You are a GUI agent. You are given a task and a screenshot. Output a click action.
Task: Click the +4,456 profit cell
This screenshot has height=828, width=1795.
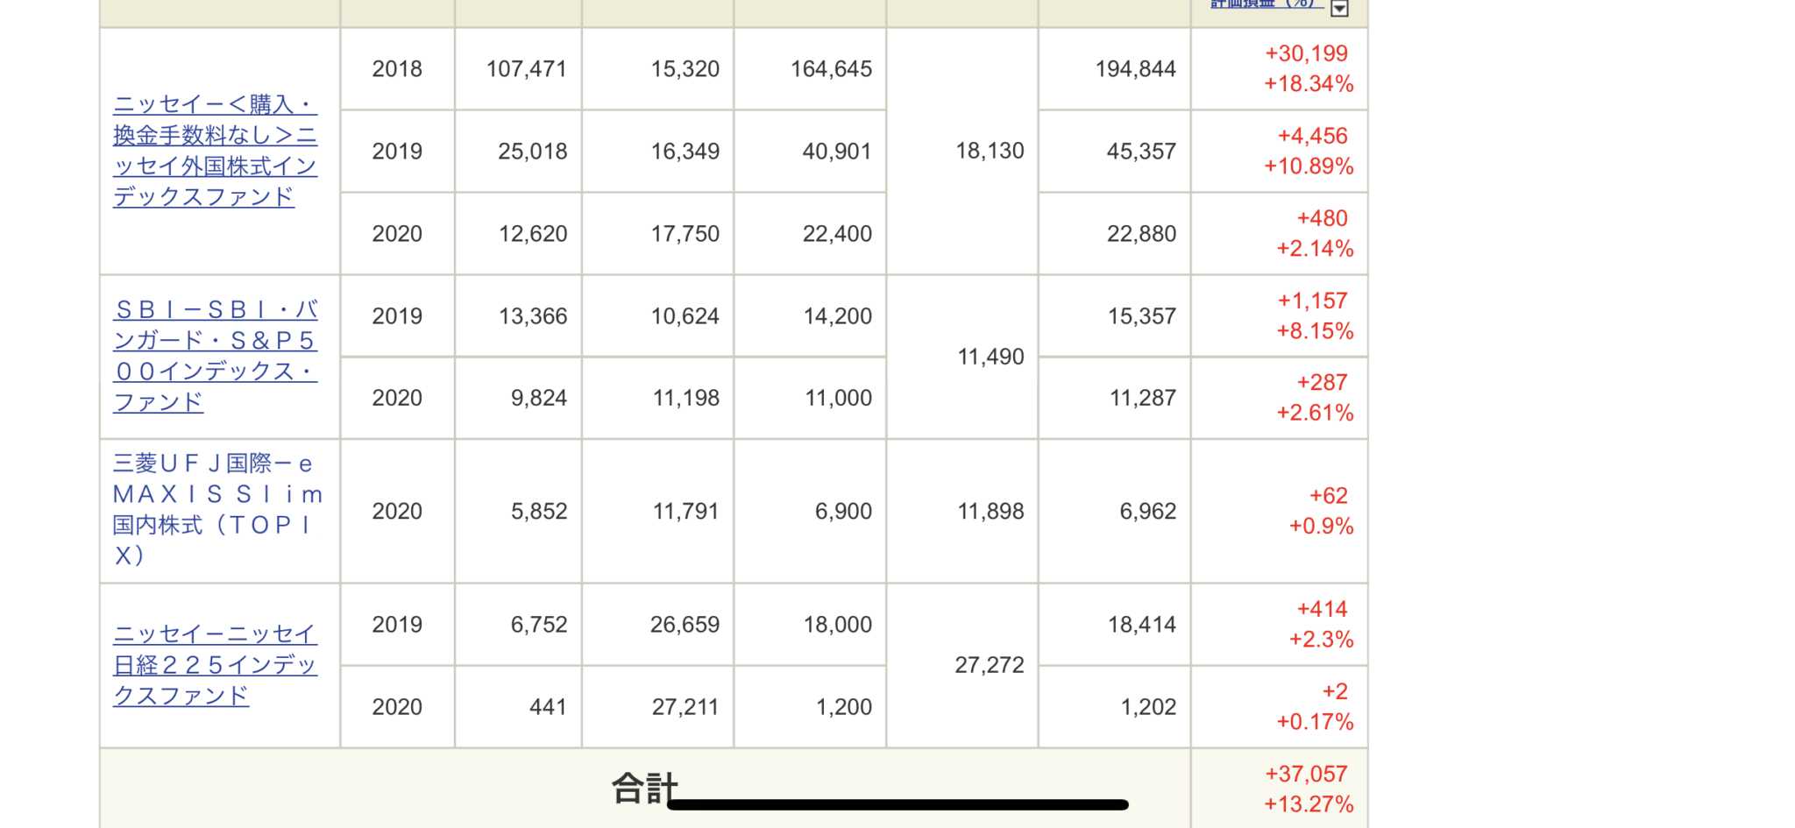tap(1312, 136)
